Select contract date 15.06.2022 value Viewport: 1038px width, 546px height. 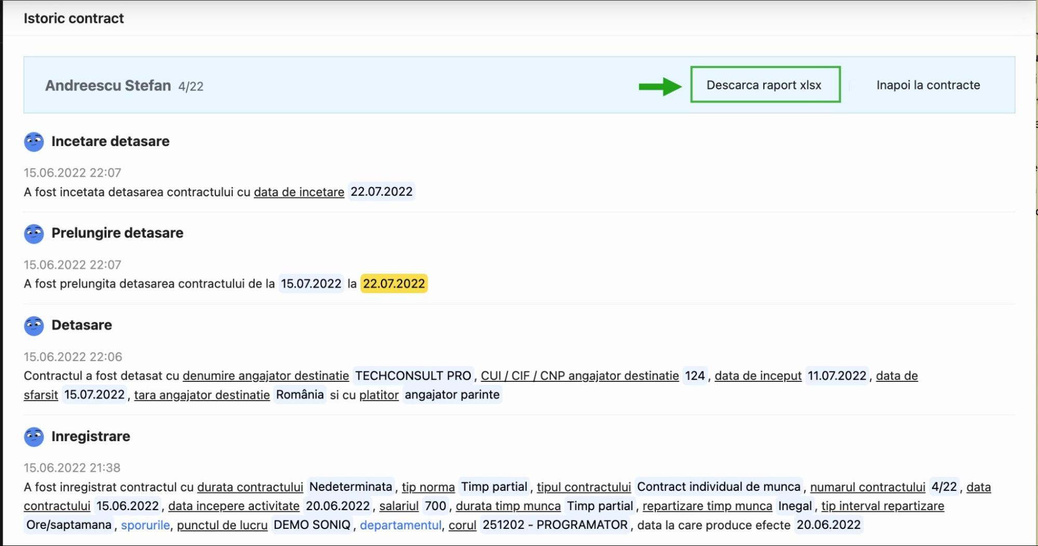click(127, 506)
